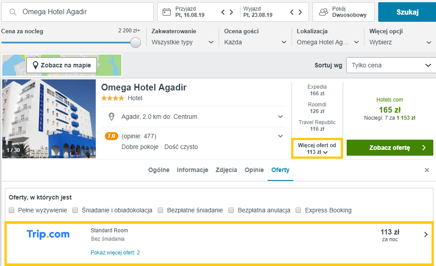Click the map pin icon on map button
This screenshot has height=266, width=436.
[x=35, y=65]
